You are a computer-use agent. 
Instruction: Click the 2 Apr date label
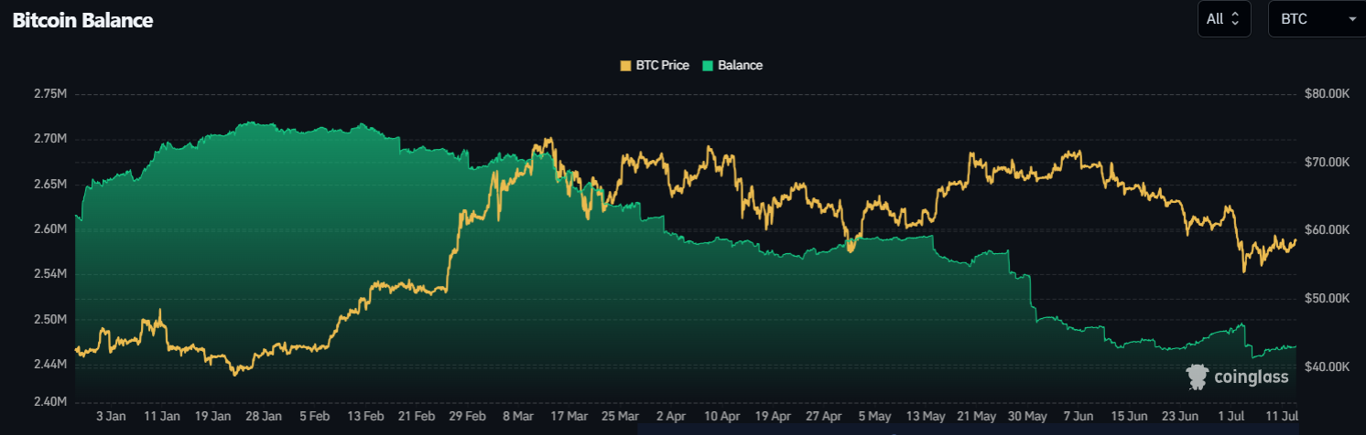(671, 416)
